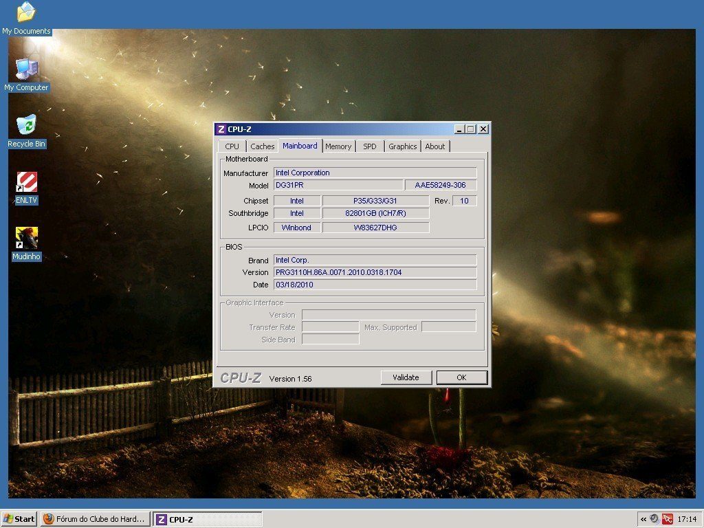
Task: Open the About tab
Action: (x=434, y=146)
